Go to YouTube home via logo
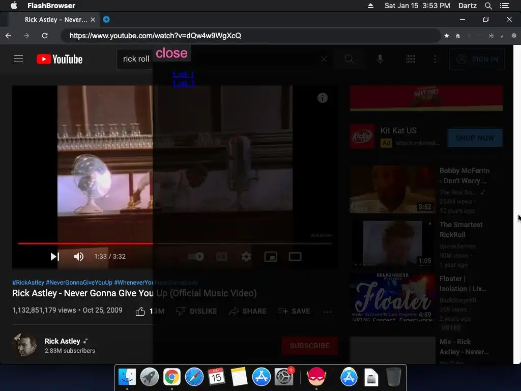 click(60, 59)
